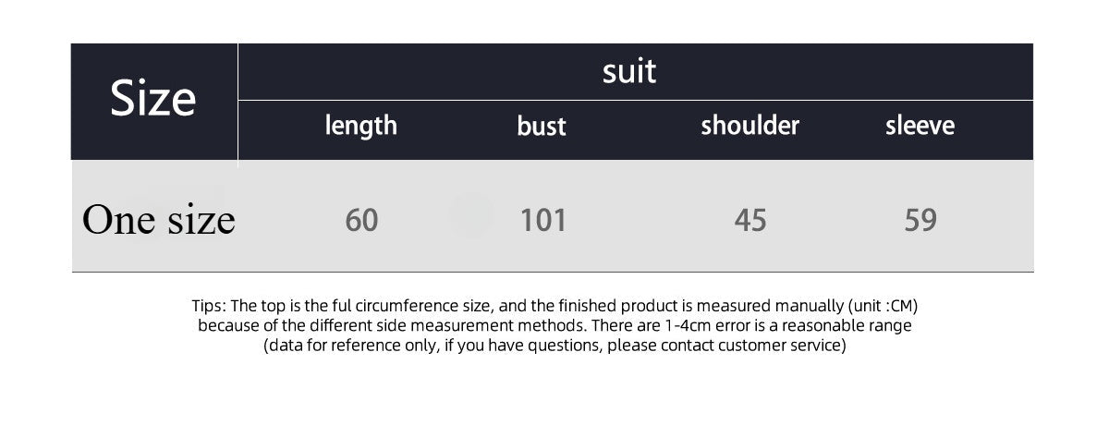Select the "bust" column header
Image resolution: width=1109 pixels, height=425 pixels.
point(542,127)
